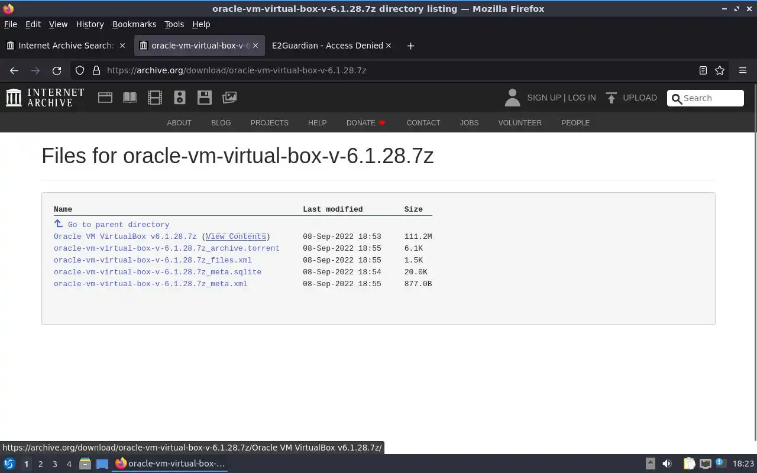The height and width of the screenshot is (473, 757).
Task: Click the View Contents link
Action: click(236, 237)
